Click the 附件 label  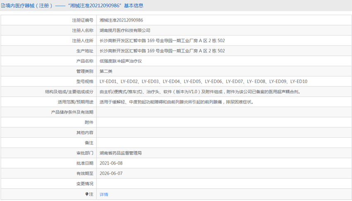[x=89, y=122]
